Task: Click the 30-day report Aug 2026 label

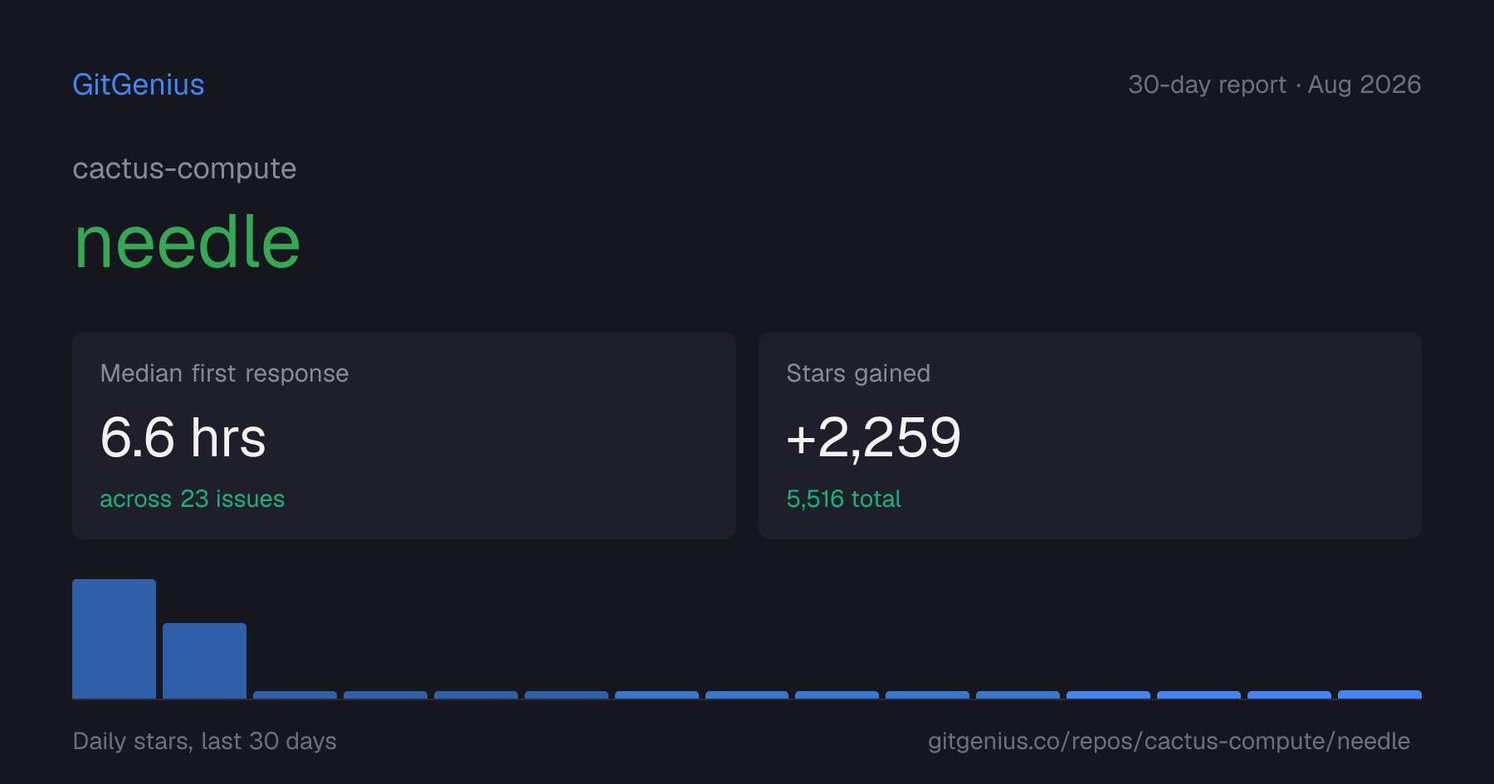Action: (x=1274, y=85)
